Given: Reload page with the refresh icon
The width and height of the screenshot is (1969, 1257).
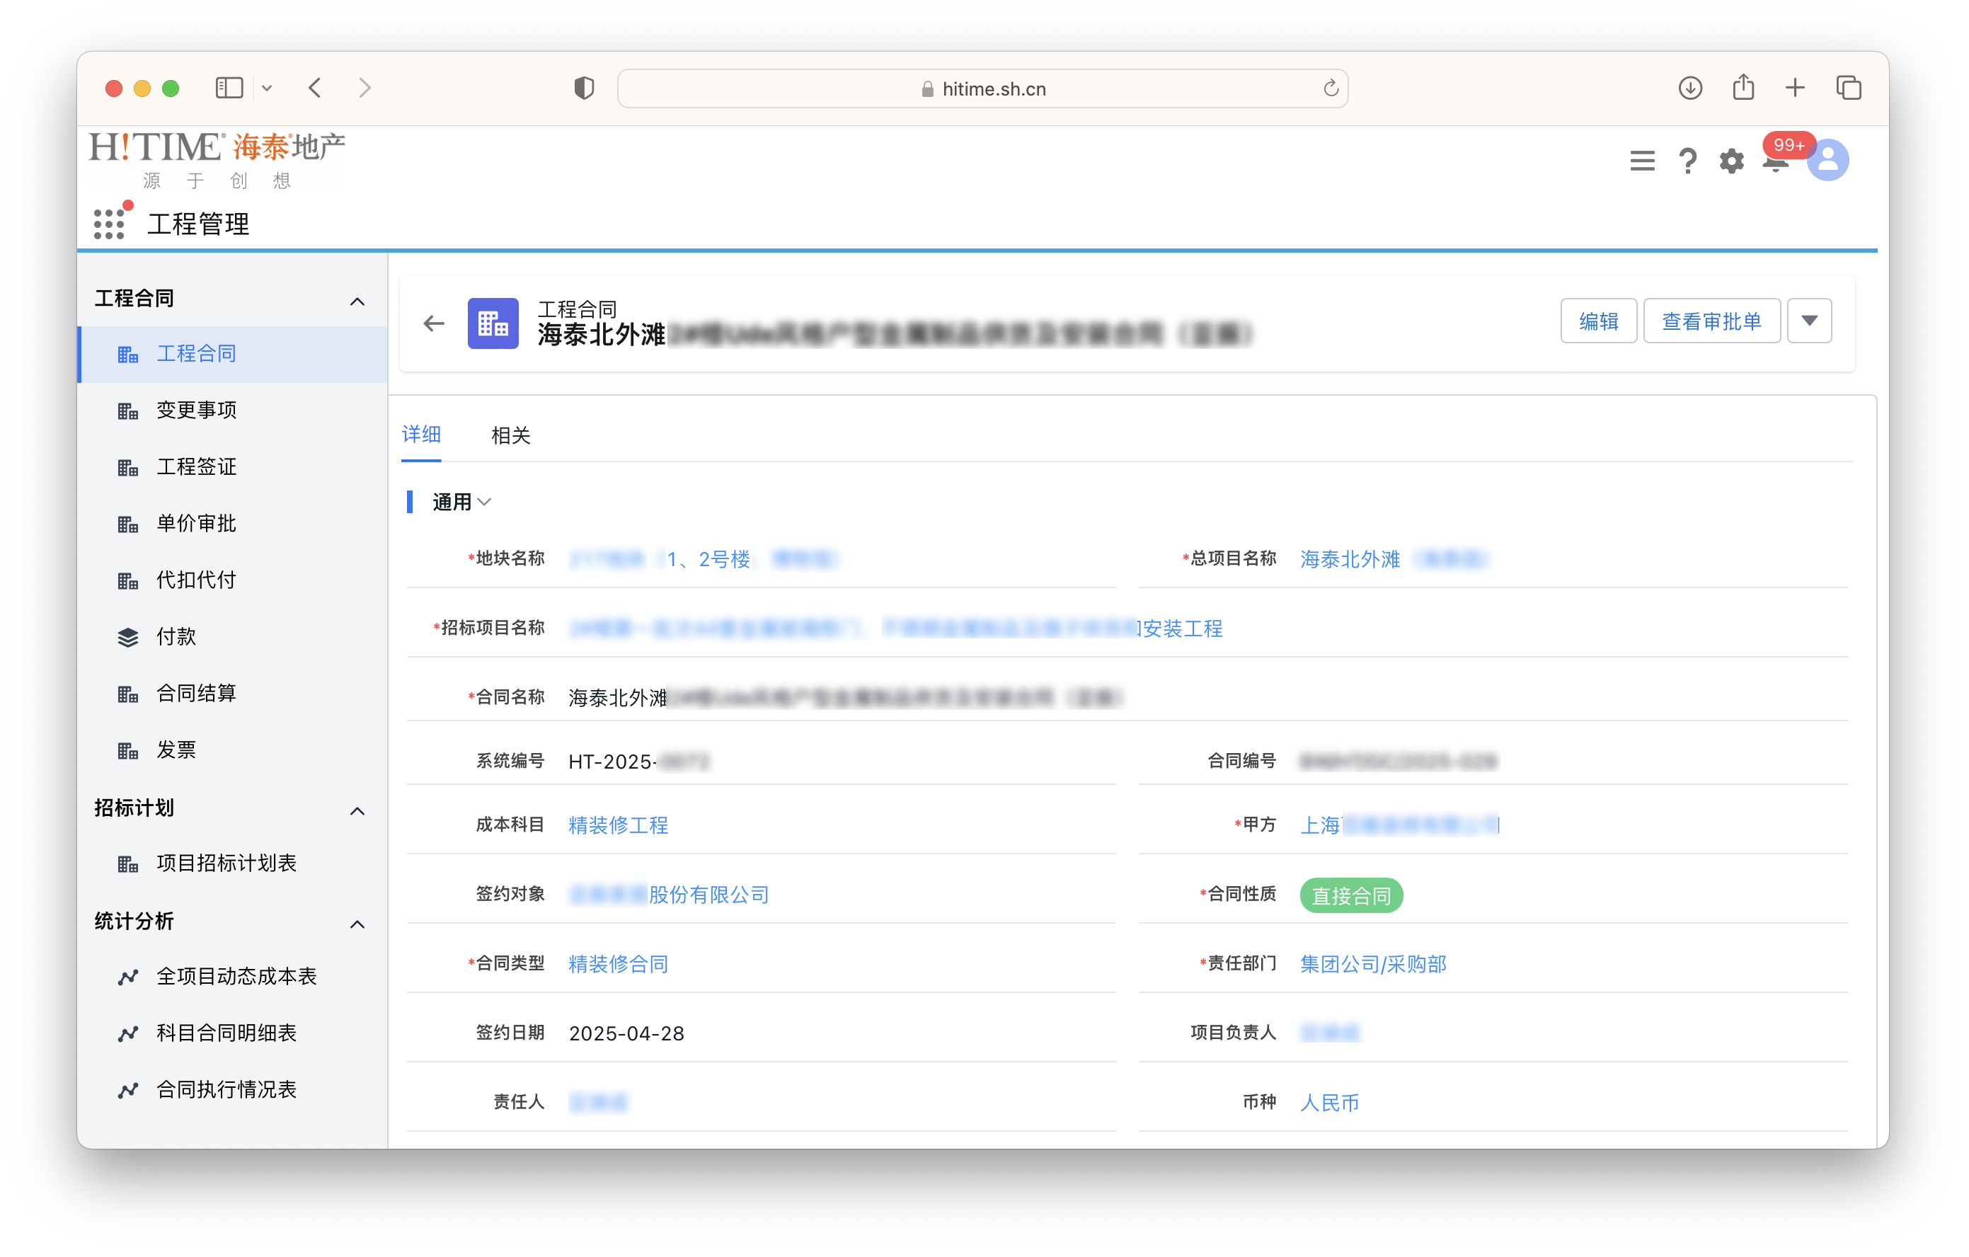Looking at the screenshot, I should tap(1331, 88).
